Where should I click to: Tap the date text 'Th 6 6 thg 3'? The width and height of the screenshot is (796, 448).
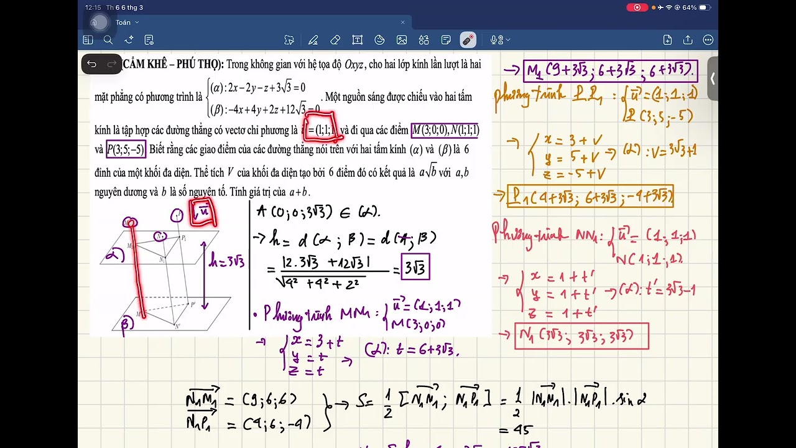tap(124, 7)
